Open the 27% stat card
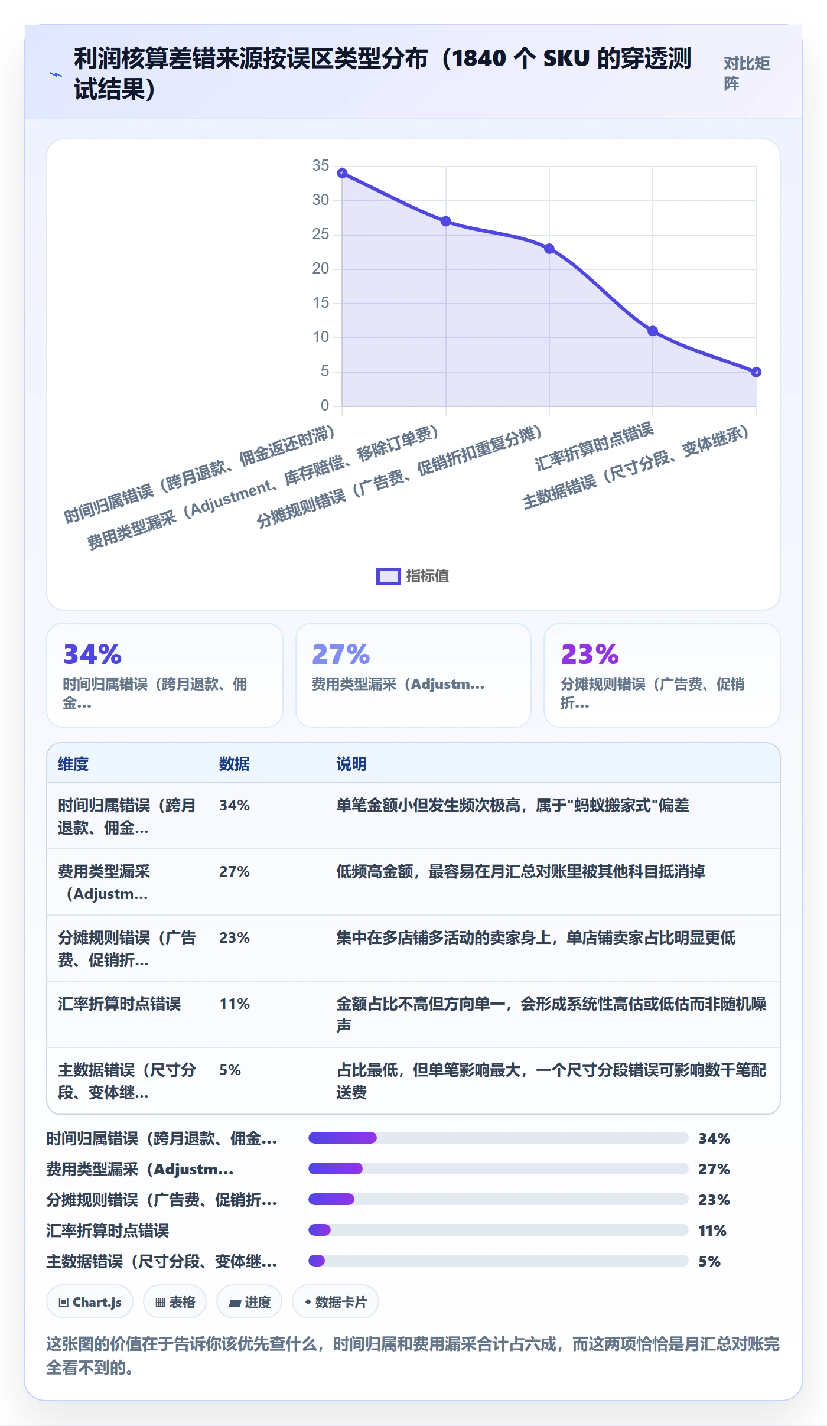 [413, 675]
